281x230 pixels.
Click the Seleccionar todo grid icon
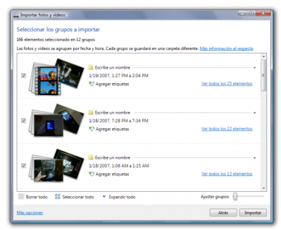tap(57, 196)
